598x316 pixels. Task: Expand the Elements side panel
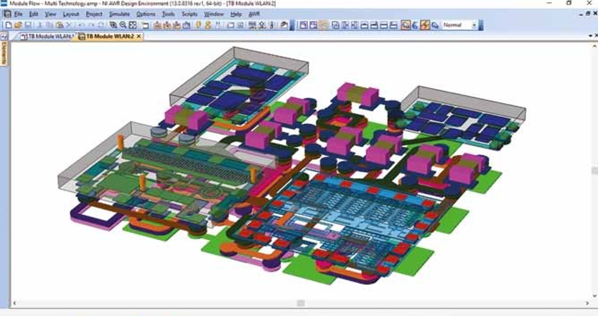[x=4, y=54]
